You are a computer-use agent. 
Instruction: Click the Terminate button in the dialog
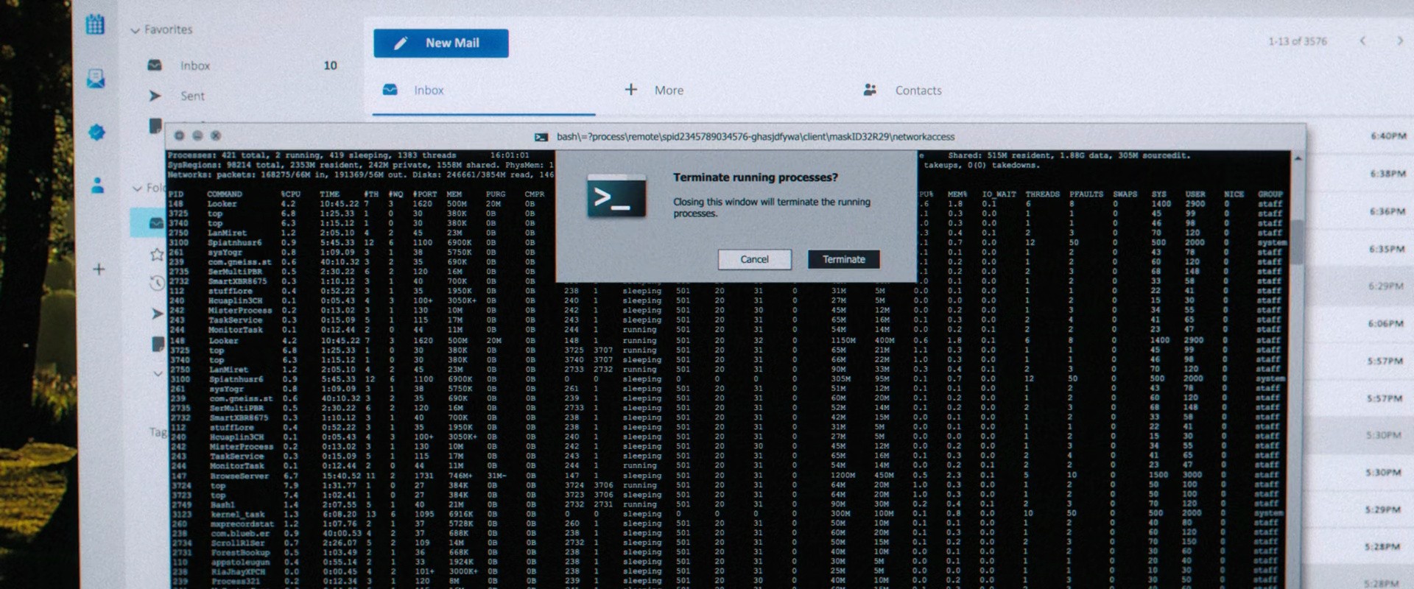pyautogui.click(x=843, y=259)
